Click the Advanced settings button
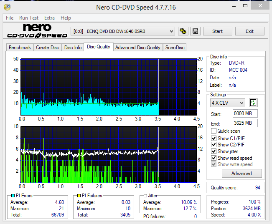The image size is (272, 224). (241, 174)
